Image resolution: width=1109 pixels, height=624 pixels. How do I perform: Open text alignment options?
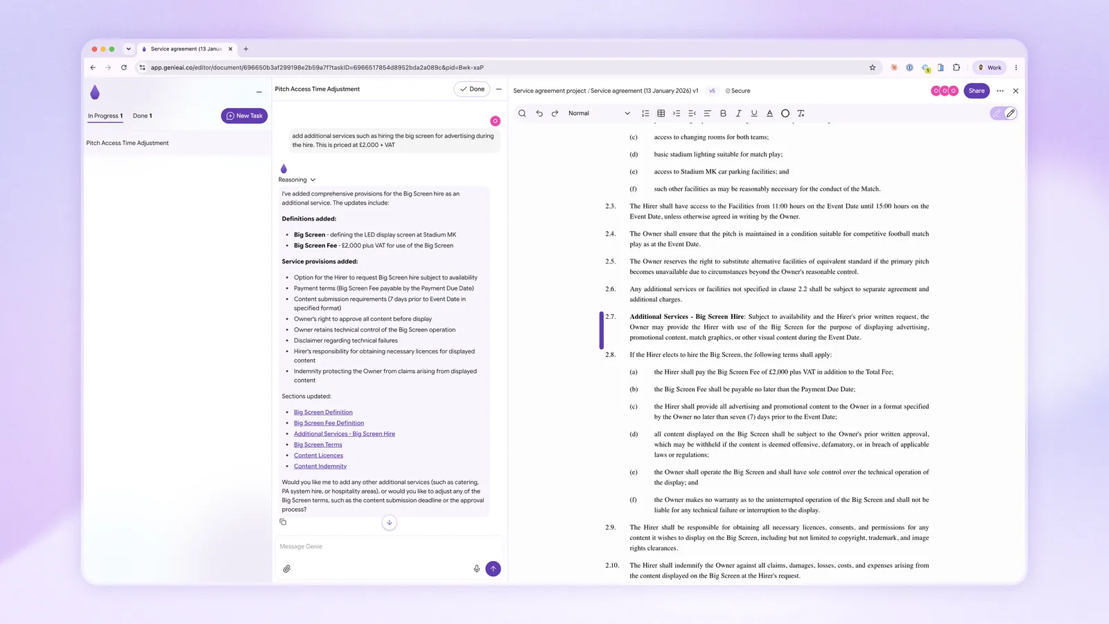click(x=707, y=113)
